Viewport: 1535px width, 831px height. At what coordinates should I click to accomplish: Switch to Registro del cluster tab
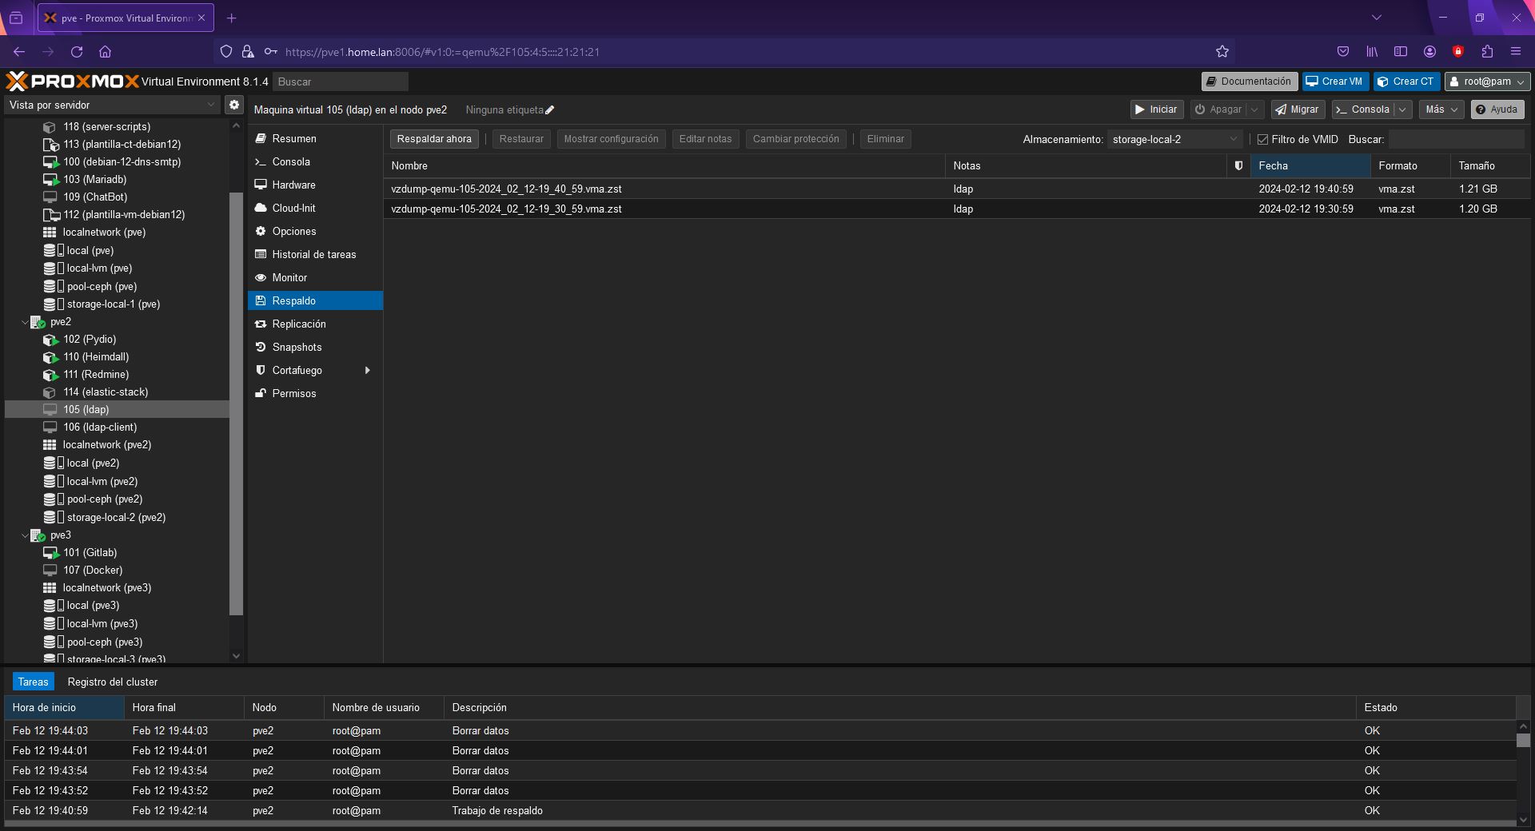[113, 682]
